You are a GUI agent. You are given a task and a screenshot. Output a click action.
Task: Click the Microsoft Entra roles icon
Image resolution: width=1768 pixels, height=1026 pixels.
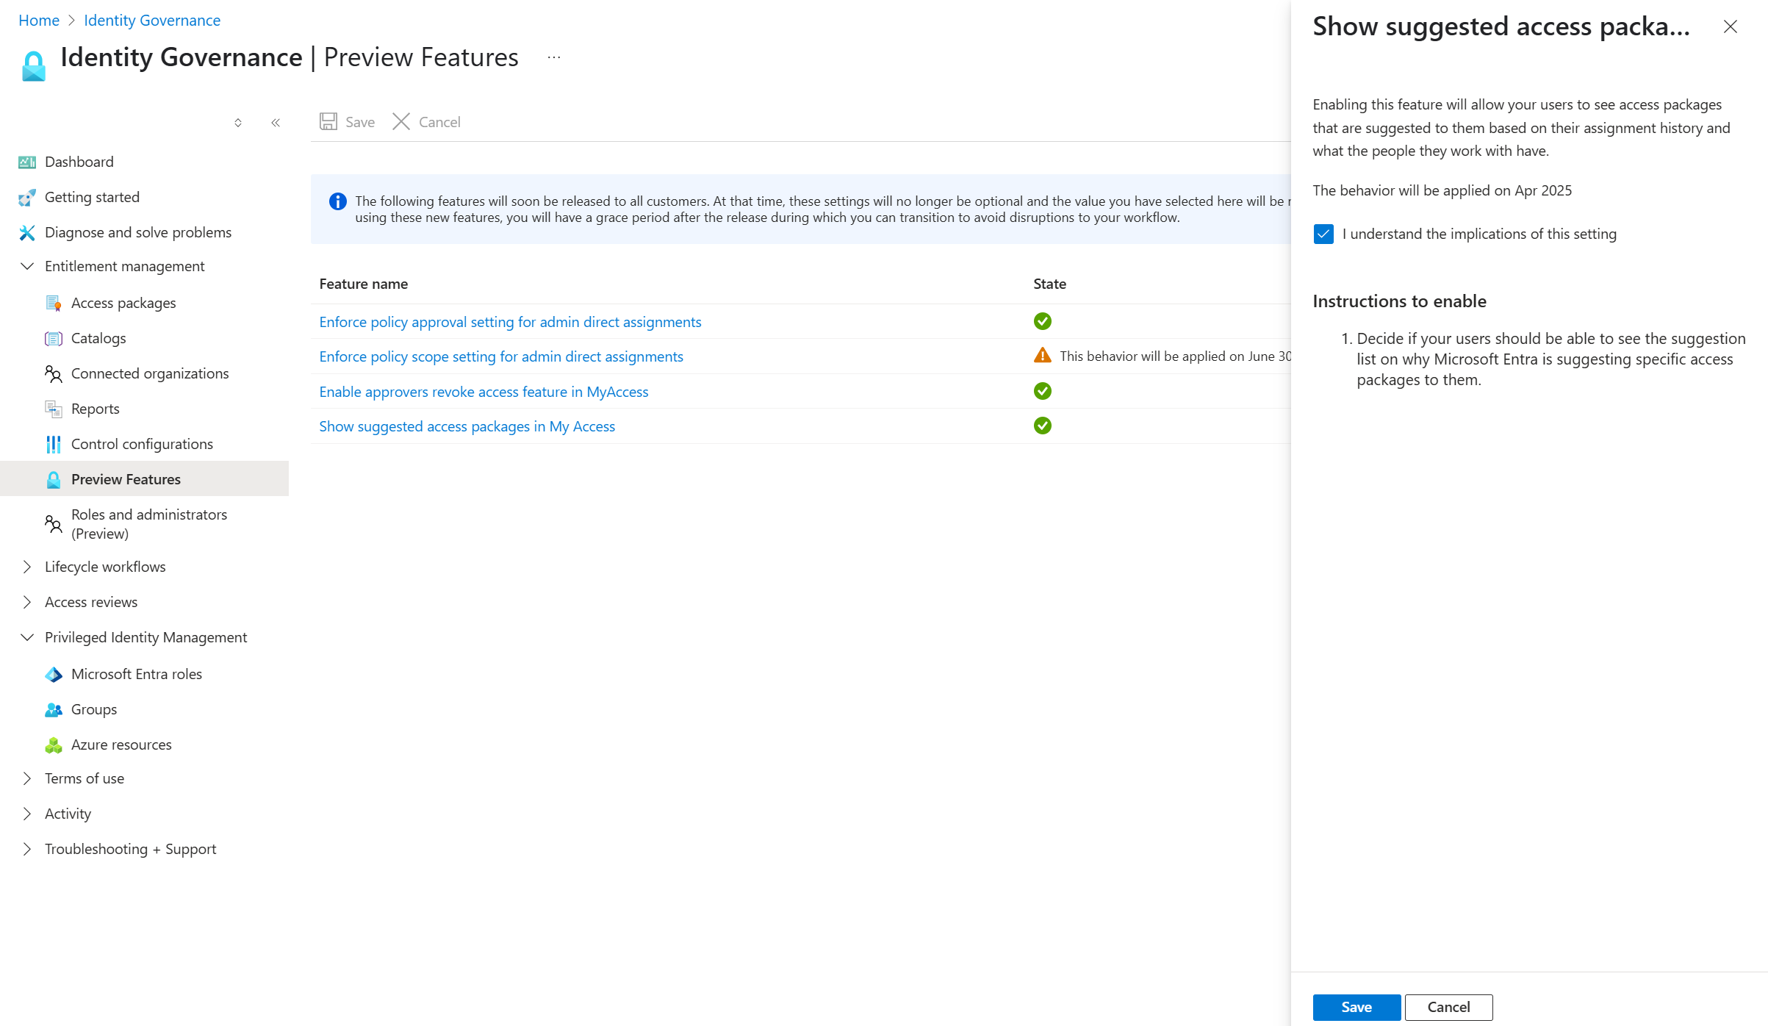coord(54,674)
